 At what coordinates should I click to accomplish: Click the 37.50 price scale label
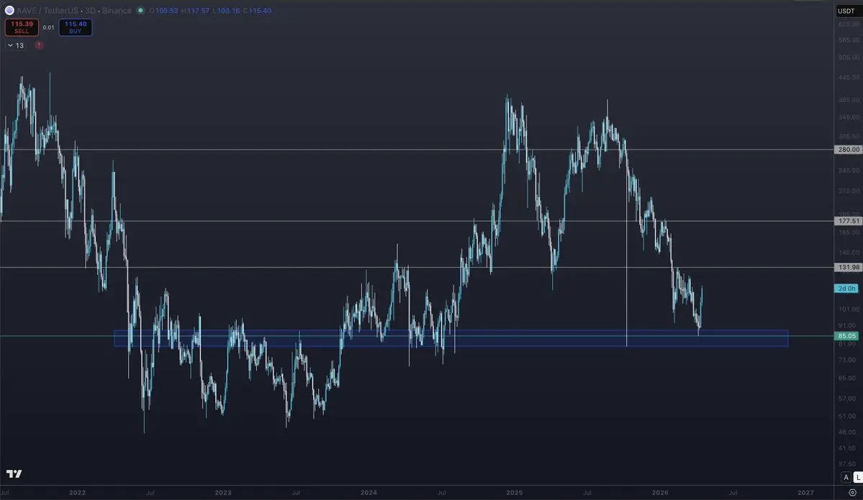(x=849, y=464)
